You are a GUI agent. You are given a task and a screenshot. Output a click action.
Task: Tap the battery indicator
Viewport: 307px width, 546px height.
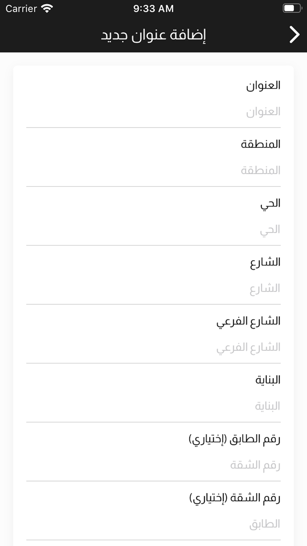pyautogui.click(x=291, y=7)
